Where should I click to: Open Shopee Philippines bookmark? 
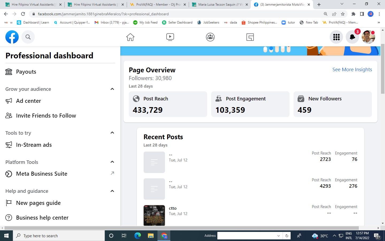tap(259, 22)
